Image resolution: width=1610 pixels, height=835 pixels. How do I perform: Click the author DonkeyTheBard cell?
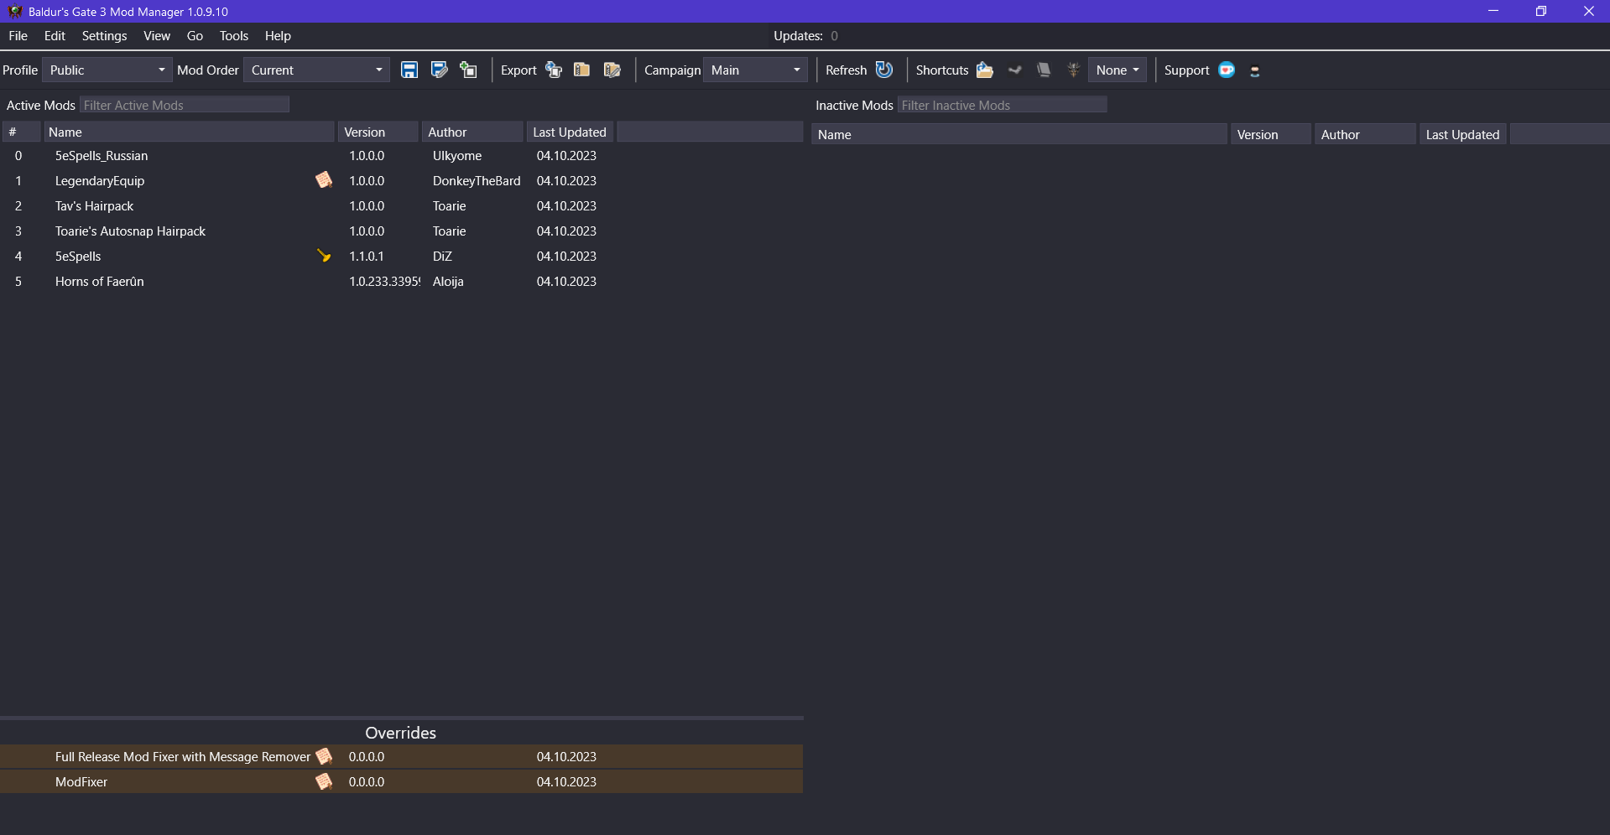click(477, 181)
